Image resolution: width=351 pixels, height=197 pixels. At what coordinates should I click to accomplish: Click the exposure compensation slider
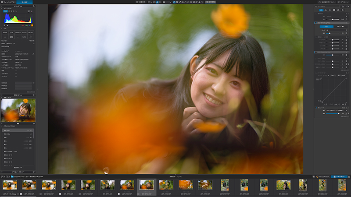pyautogui.click(x=333, y=19)
